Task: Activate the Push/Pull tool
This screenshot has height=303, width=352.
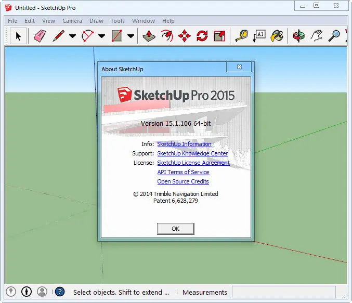Action: pos(149,36)
